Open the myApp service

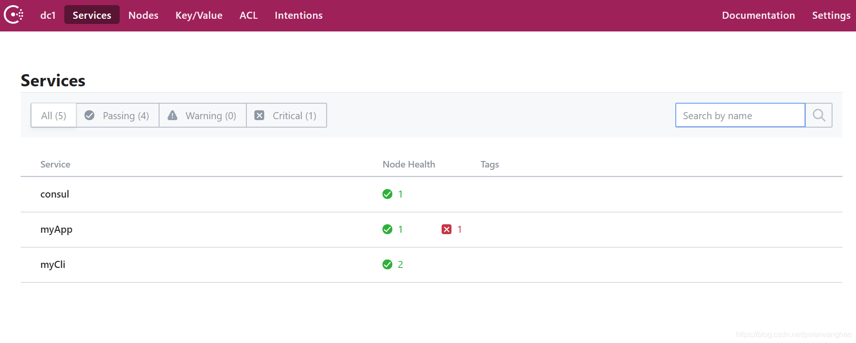point(56,229)
